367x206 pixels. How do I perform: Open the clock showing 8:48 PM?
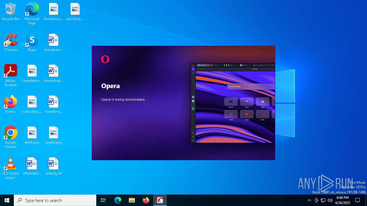(x=343, y=200)
